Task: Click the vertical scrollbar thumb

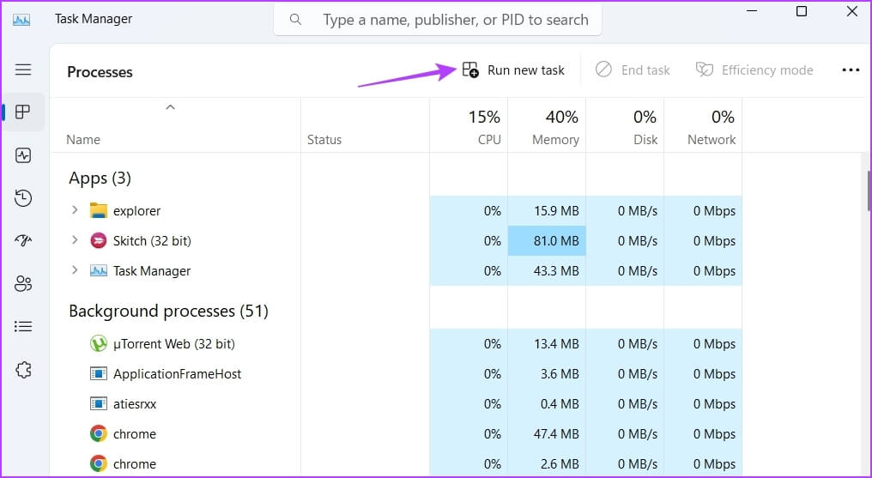Action: (x=868, y=191)
